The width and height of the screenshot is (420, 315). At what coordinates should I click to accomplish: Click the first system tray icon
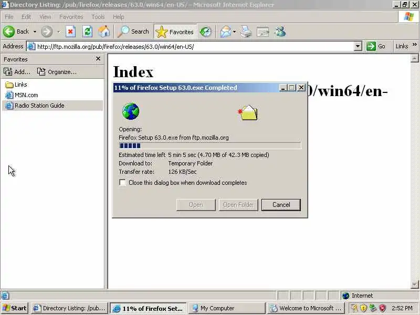pyautogui.click(x=354, y=308)
